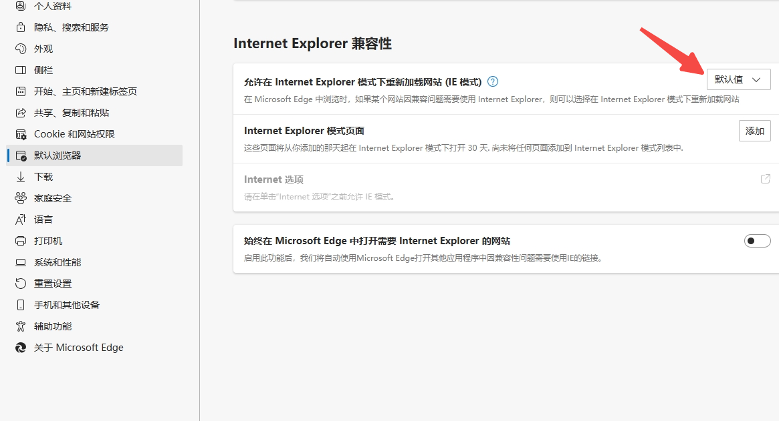Open 侧栏 settings page
This screenshot has height=421, width=779.
point(94,70)
